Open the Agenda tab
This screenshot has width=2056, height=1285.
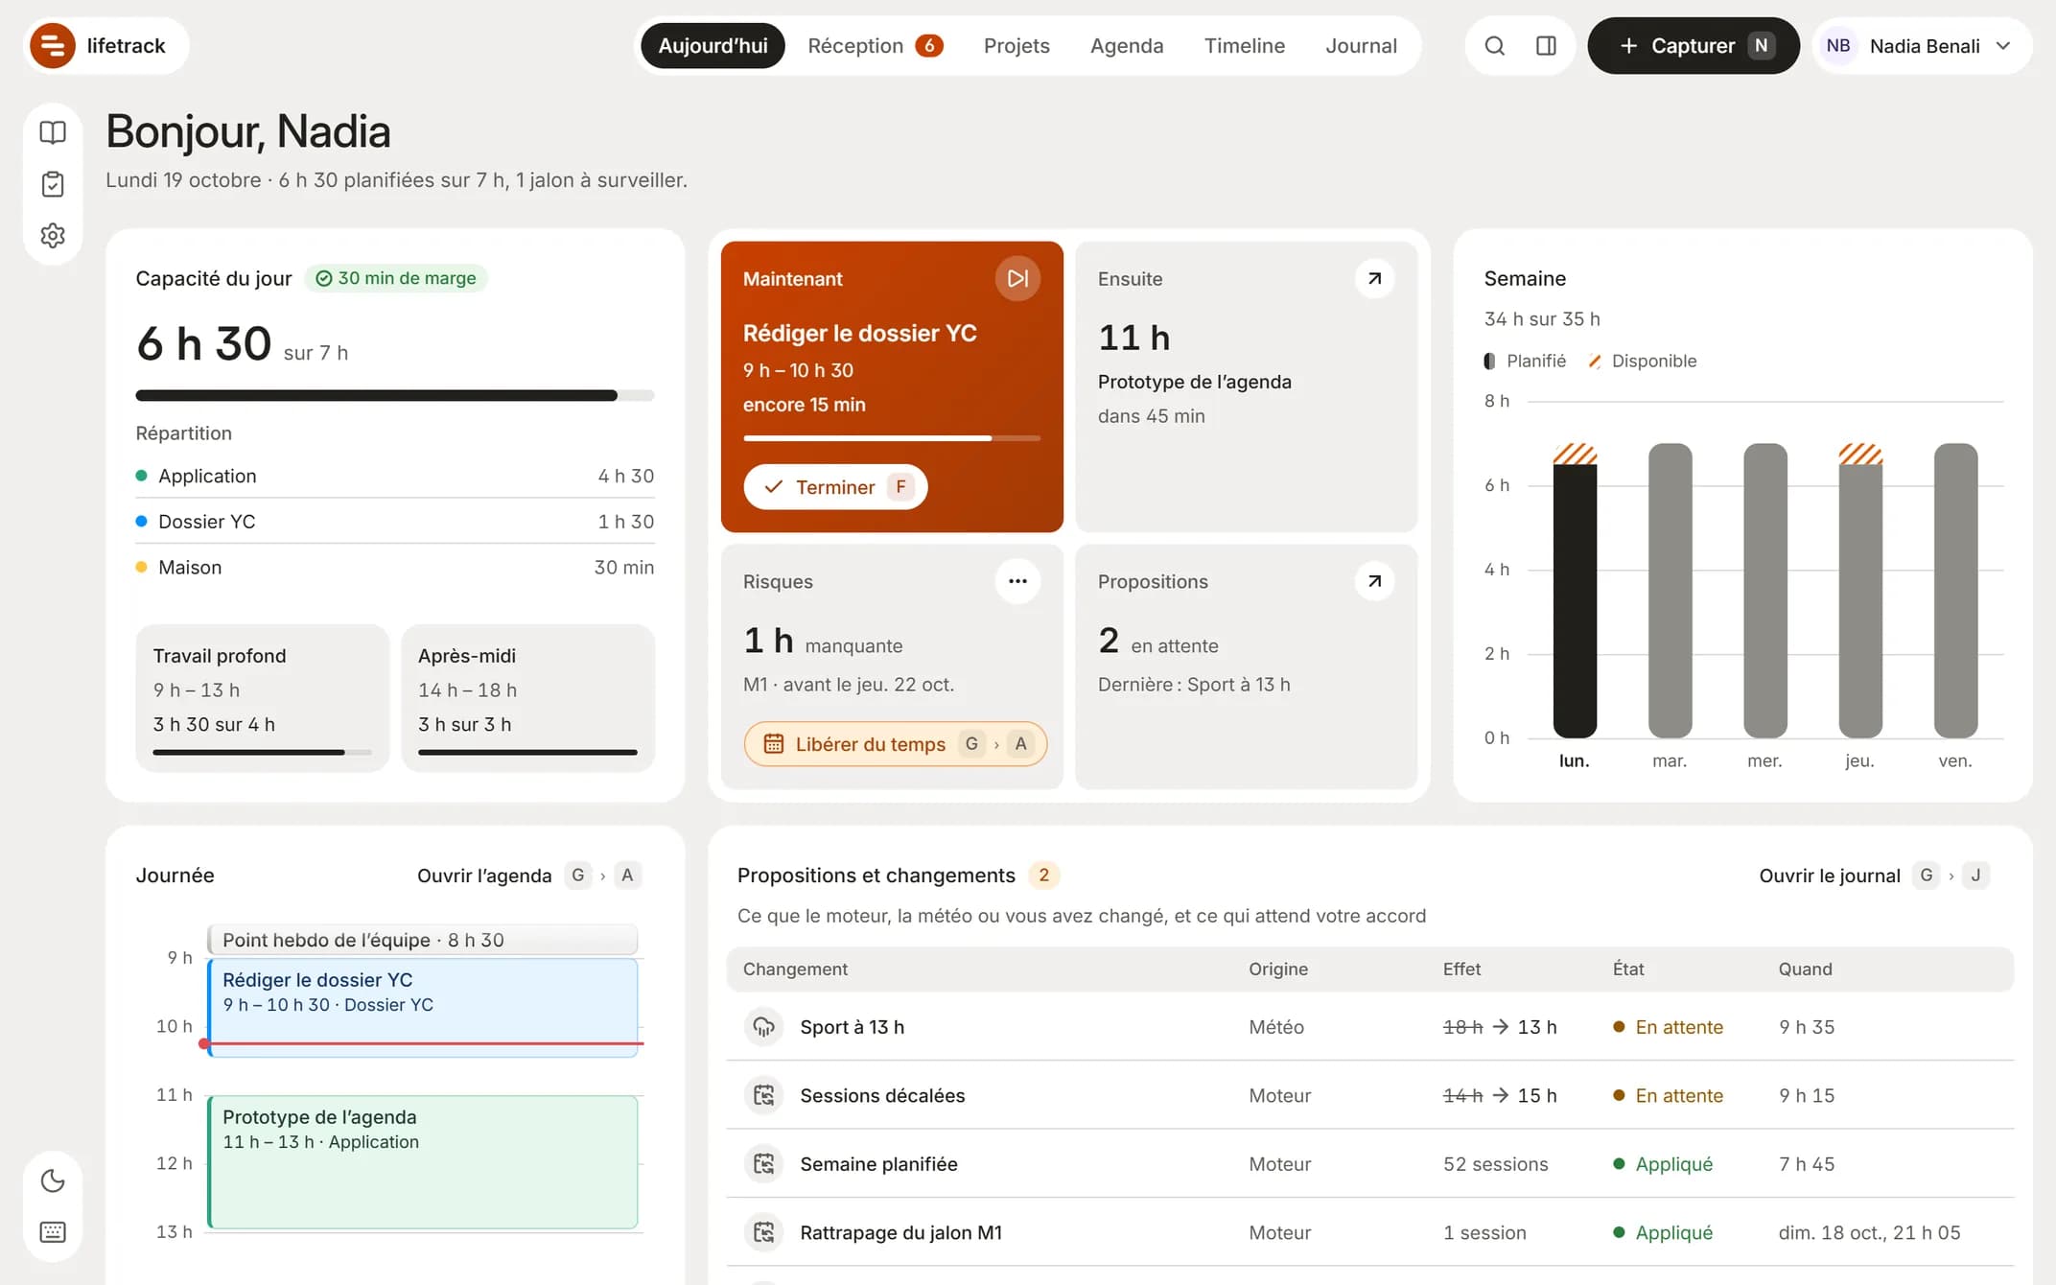point(1127,45)
